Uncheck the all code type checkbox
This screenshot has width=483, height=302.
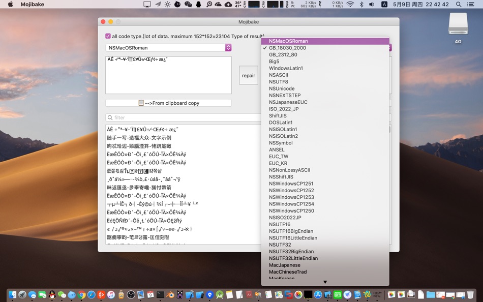pyautogui.click(x=108, y=36)
